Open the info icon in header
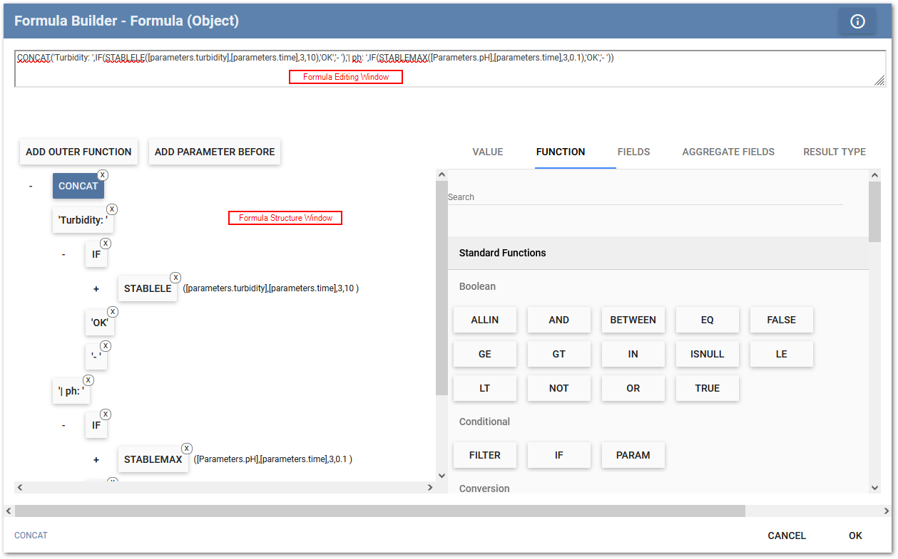 (857, 21)
